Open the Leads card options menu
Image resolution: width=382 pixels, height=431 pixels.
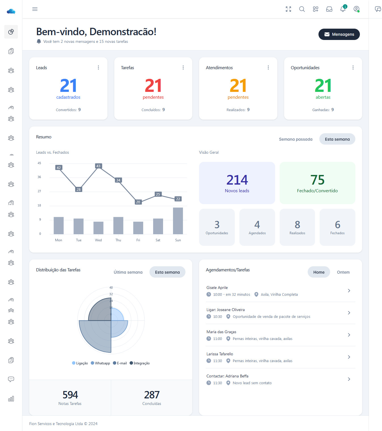[x=98, y=67]
